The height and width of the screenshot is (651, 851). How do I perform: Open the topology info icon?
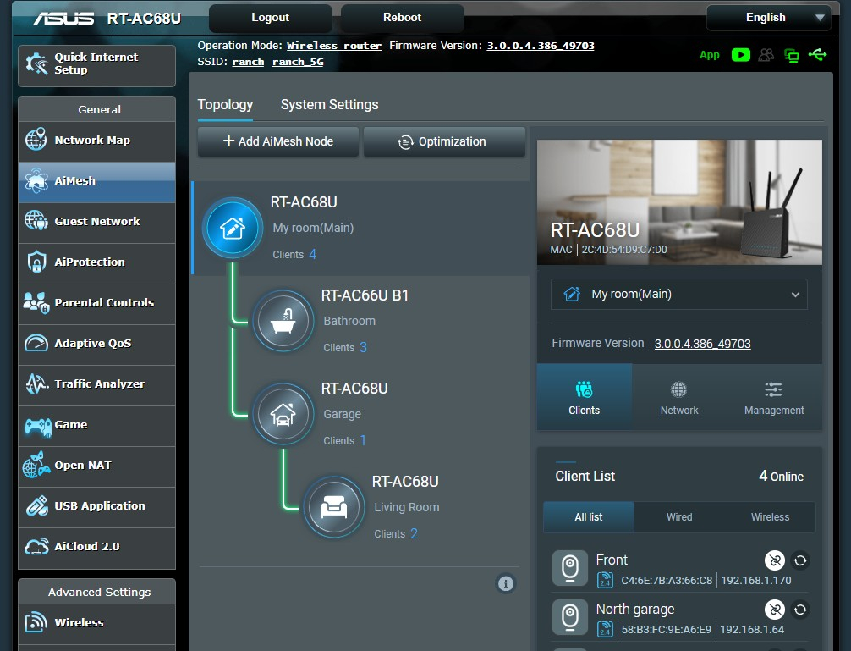click(506, 583)
